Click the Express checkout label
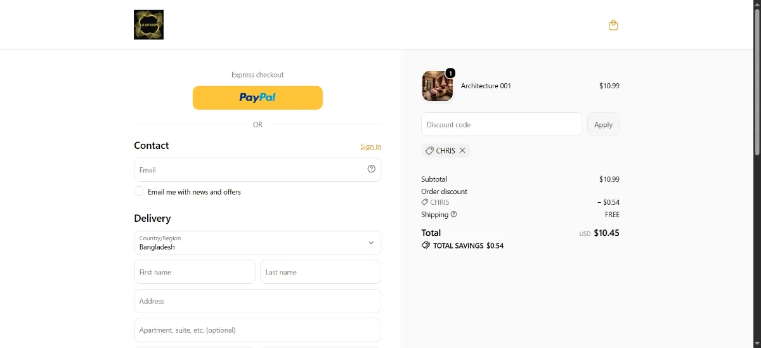761x348 pixels. coord(257,75)
